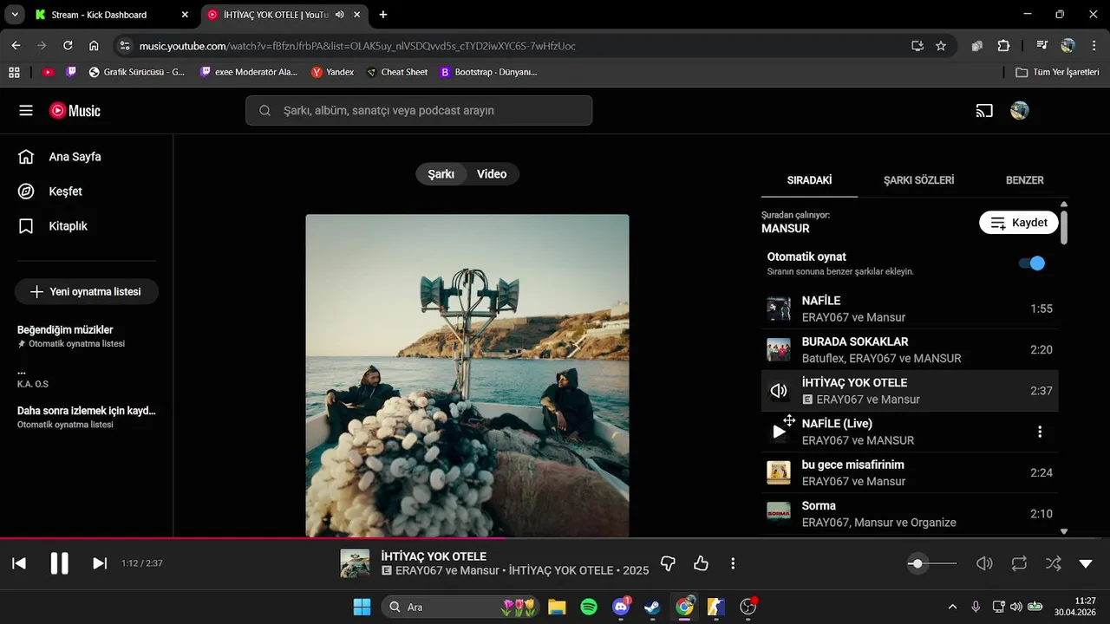The width and height of the screenshot is (1110, 624).
Task: Open browser extensions puzzle icon
Action: click(x=1004, y=46)
